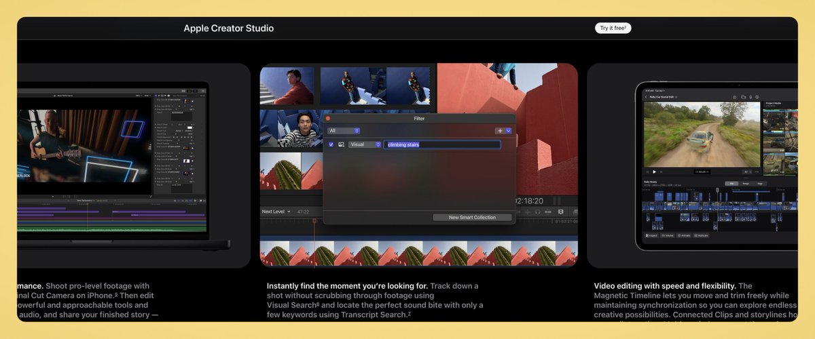The width and height of the screenshot is (815, 339).
Task: Open the Visual rule type dropdown
Action: (365, 144)
